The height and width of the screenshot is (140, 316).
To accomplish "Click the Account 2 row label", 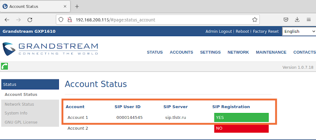I will [78, 128].
